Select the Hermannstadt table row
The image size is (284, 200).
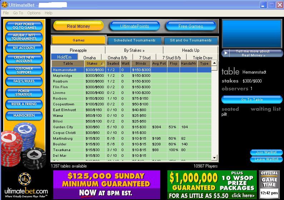point(132,70)
